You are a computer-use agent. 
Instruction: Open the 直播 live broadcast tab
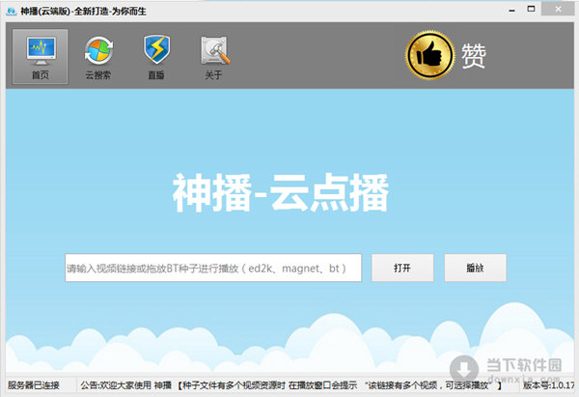pos(156,57)
